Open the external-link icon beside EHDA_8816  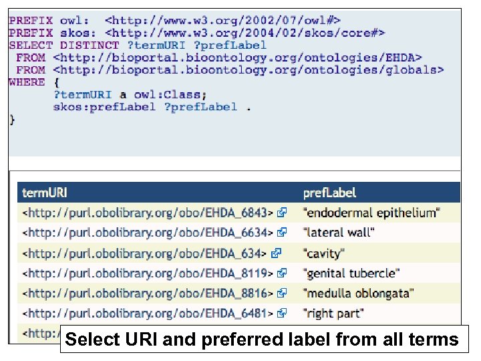coord(283,293)
